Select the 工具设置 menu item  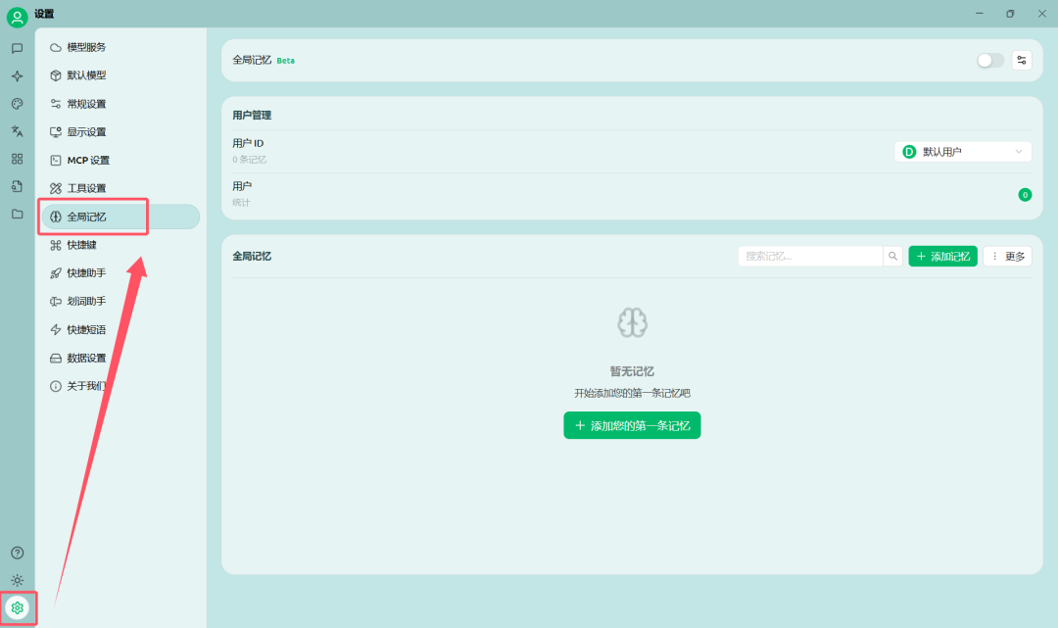(120, 188)
